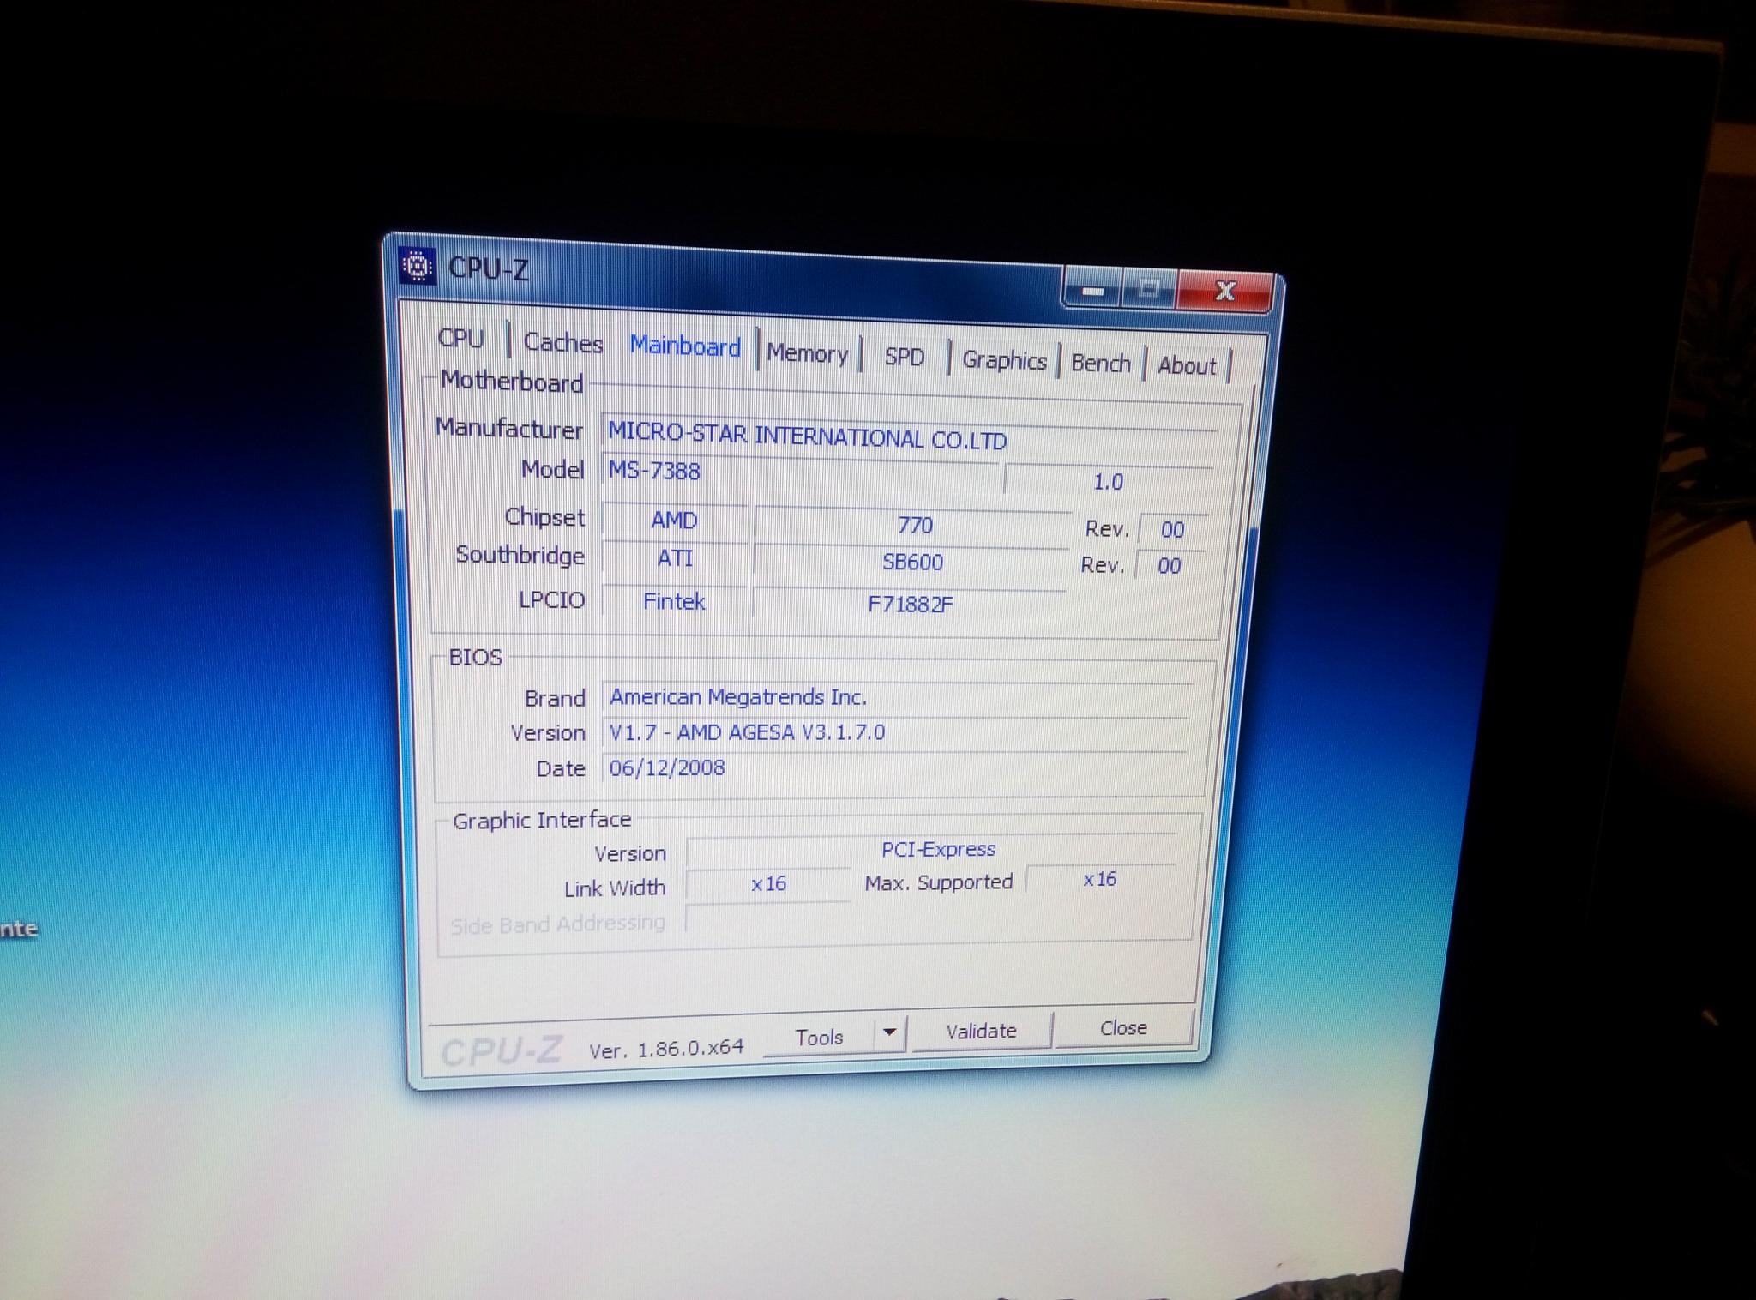Viewport: 1756px width, 1300px height.
Task: Click the model revision 1.0 field
Action: (x=1108, y=482)
